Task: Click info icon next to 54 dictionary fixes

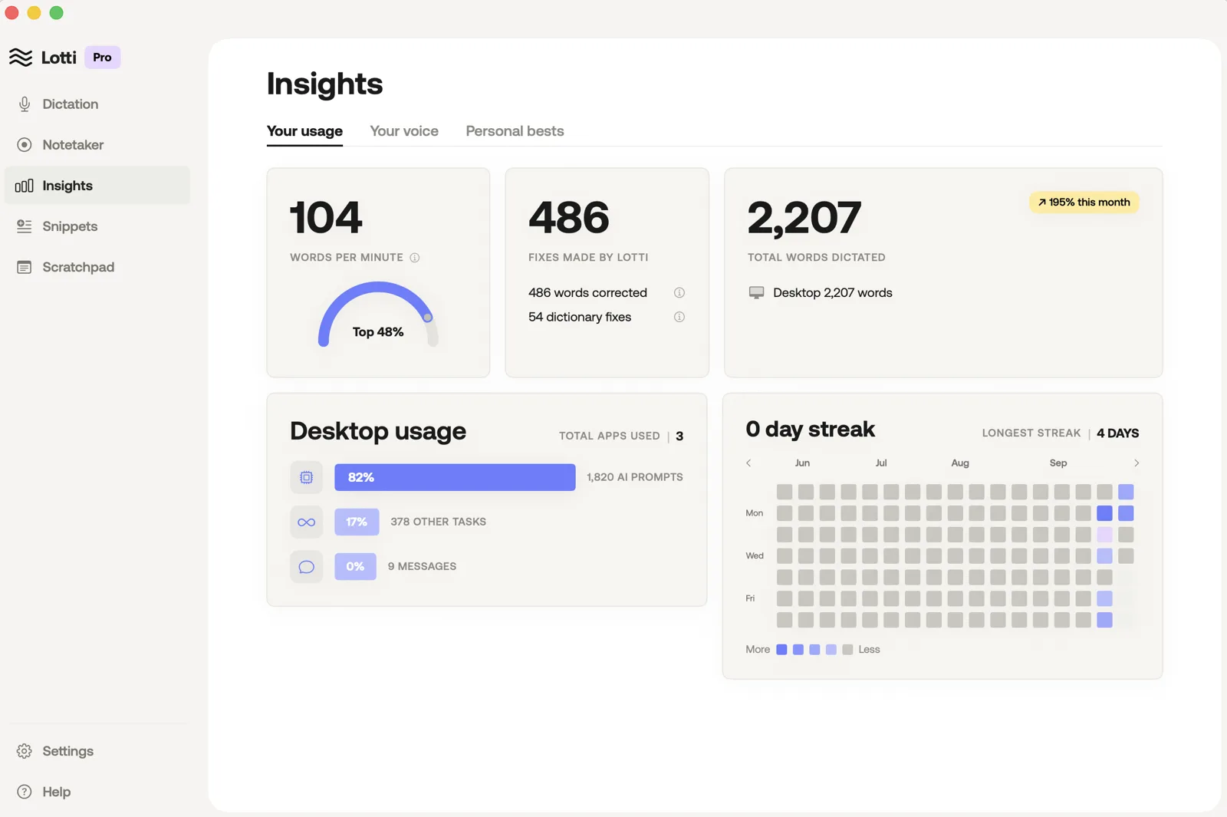Action: tap(679, 317)
